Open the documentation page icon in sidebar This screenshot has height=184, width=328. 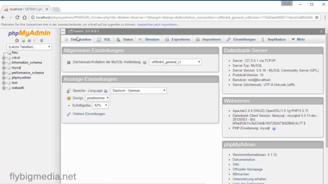[x=35, y=40]
